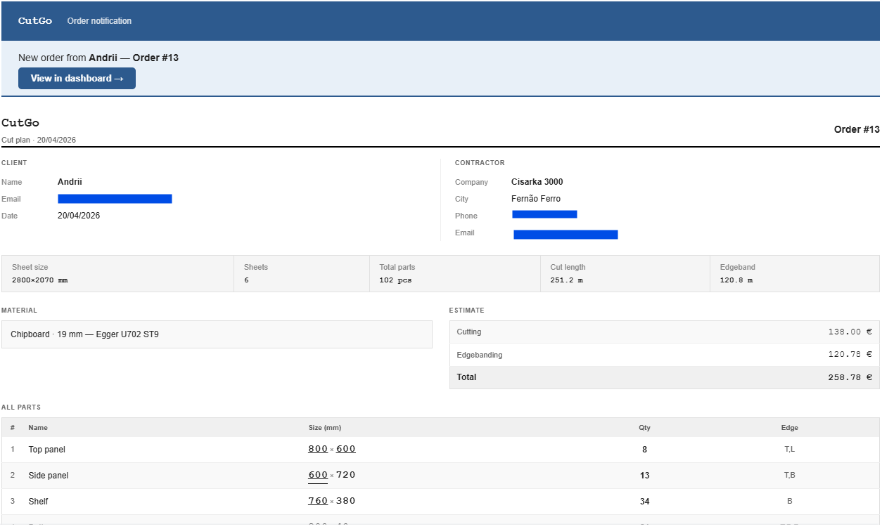Screen dimensions: 882x529
Task: Click the Qty column header
Action: pyautogui.click(x=644, y=428)
